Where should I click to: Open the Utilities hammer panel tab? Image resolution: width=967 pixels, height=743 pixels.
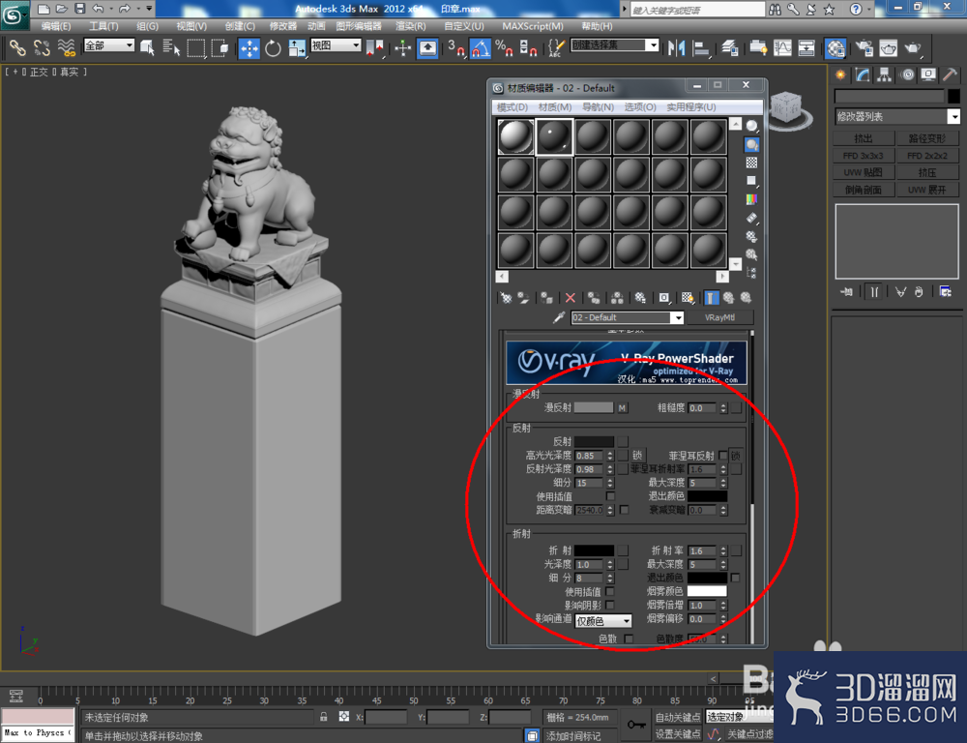[950, 75]
